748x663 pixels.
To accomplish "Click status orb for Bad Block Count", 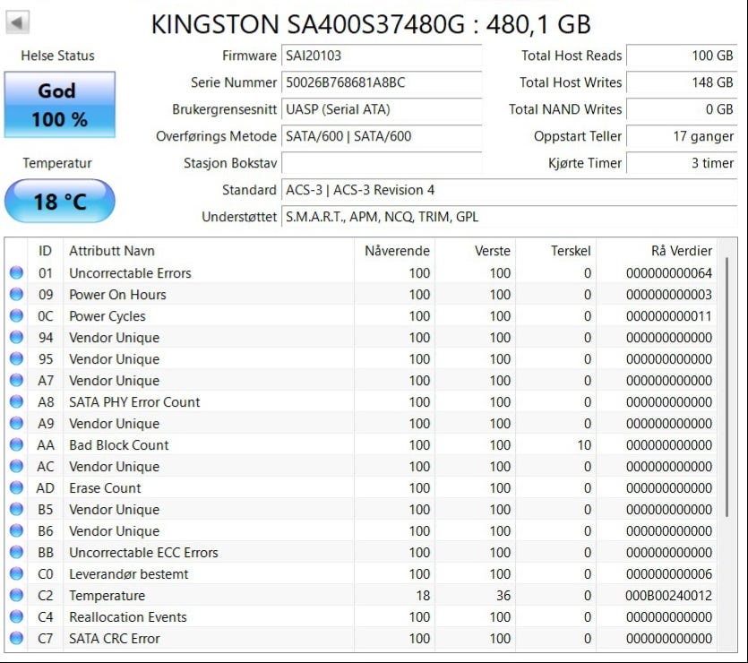I will (16, 444).
